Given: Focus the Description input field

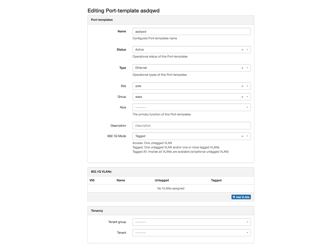Looking at the screenshot, I should pos(191,126).
